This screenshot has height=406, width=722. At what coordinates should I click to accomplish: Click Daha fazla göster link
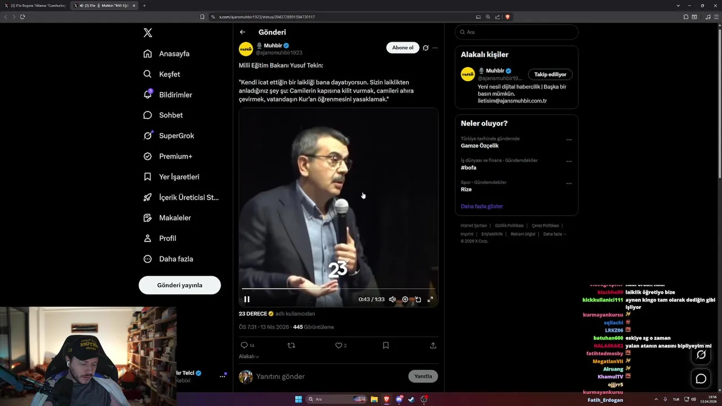click(x=482, y=206)
